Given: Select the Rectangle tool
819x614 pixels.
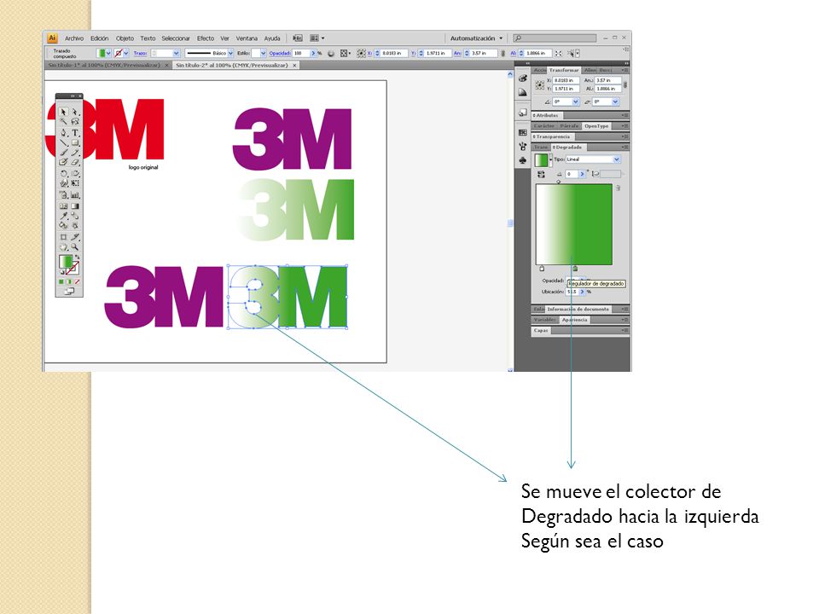Looking at the screenshot, I should pyautogui.click(x=75, y=142).
